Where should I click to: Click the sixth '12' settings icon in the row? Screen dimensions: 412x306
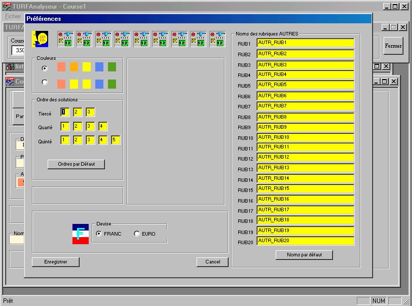pos(160,39)
